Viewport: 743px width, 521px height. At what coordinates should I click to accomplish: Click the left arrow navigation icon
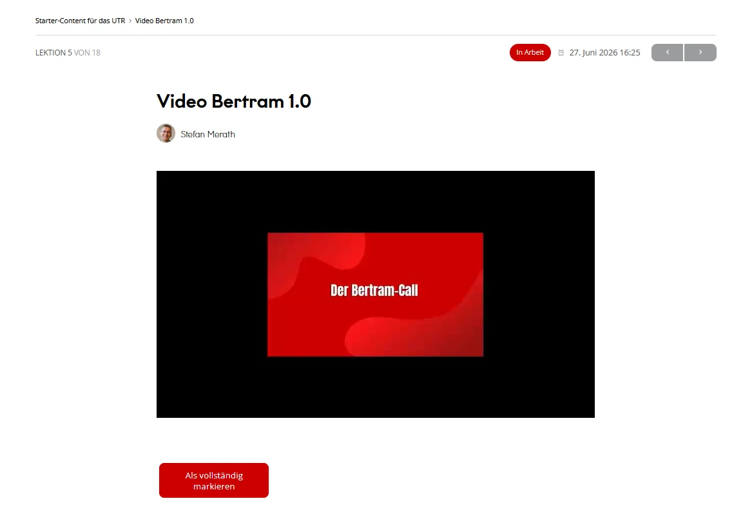click(x=666, y=52)
